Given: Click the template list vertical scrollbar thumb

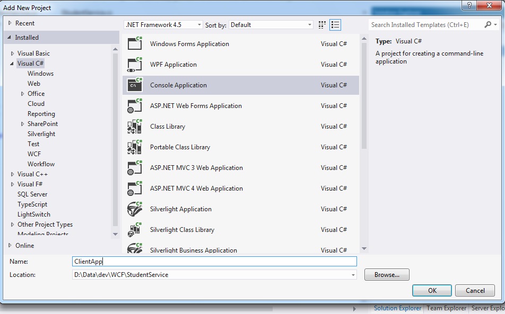Looking at the screenshot, I should 364,96.
